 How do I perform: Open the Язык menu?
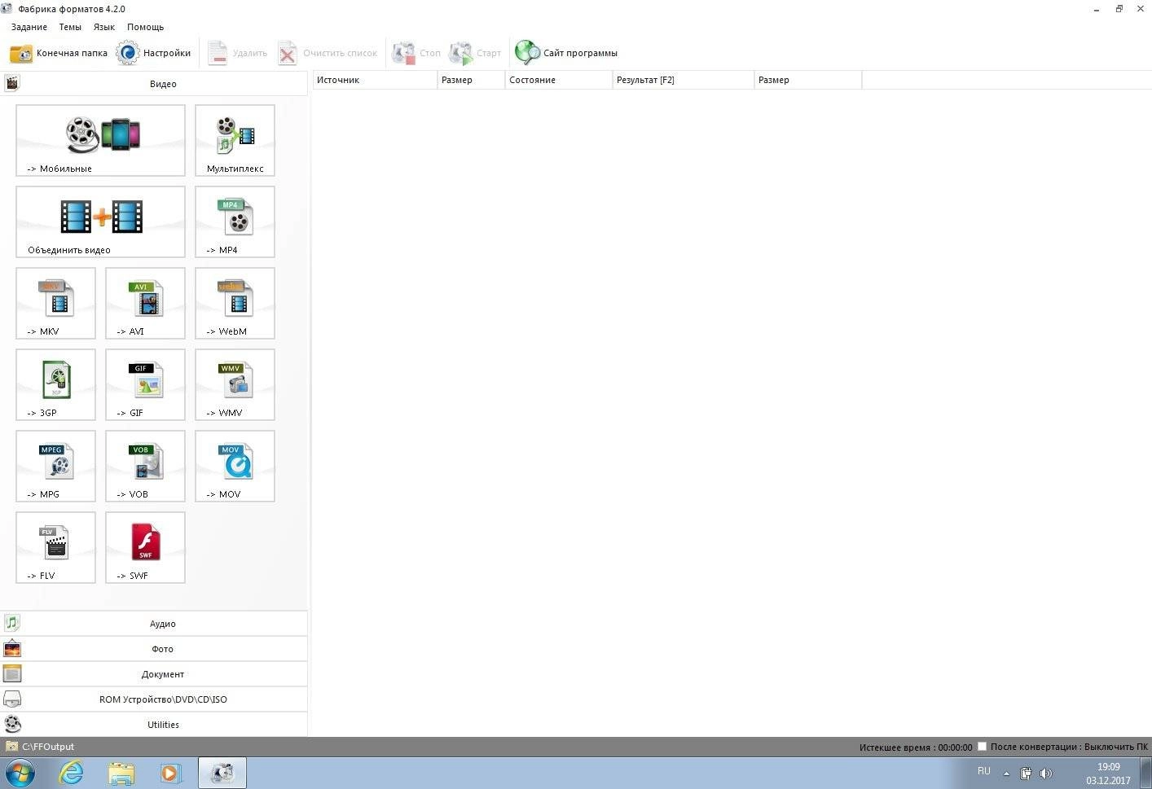104,27
